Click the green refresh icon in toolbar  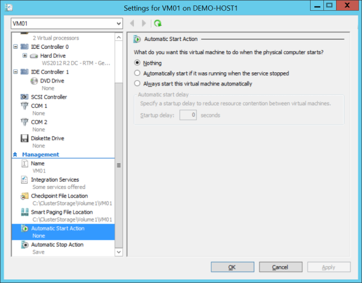[x=158, y=23]
